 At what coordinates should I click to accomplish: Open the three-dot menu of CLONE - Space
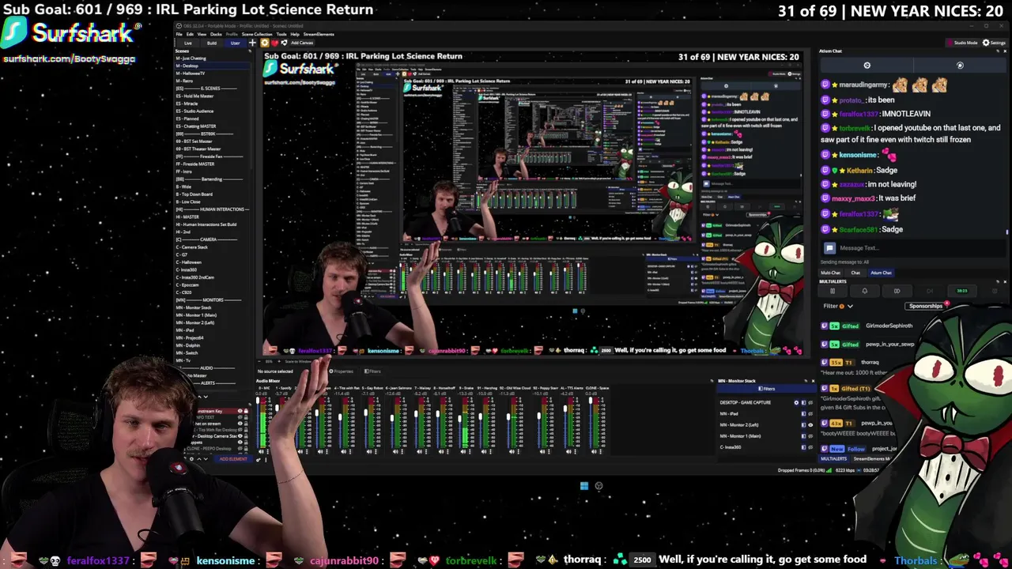tap(600, 451)
